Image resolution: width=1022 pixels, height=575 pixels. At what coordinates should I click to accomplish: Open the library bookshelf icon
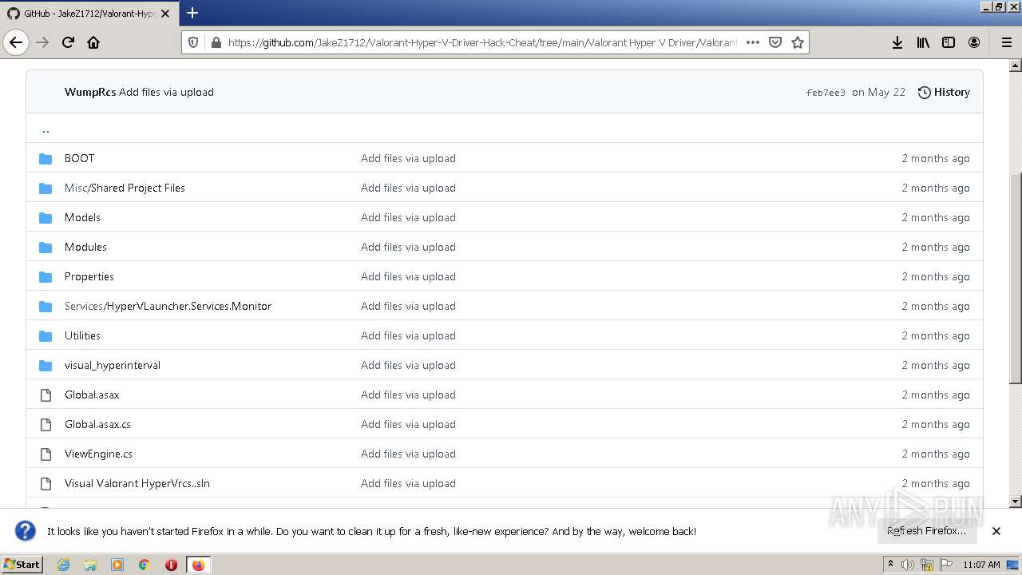coord(923,42)
